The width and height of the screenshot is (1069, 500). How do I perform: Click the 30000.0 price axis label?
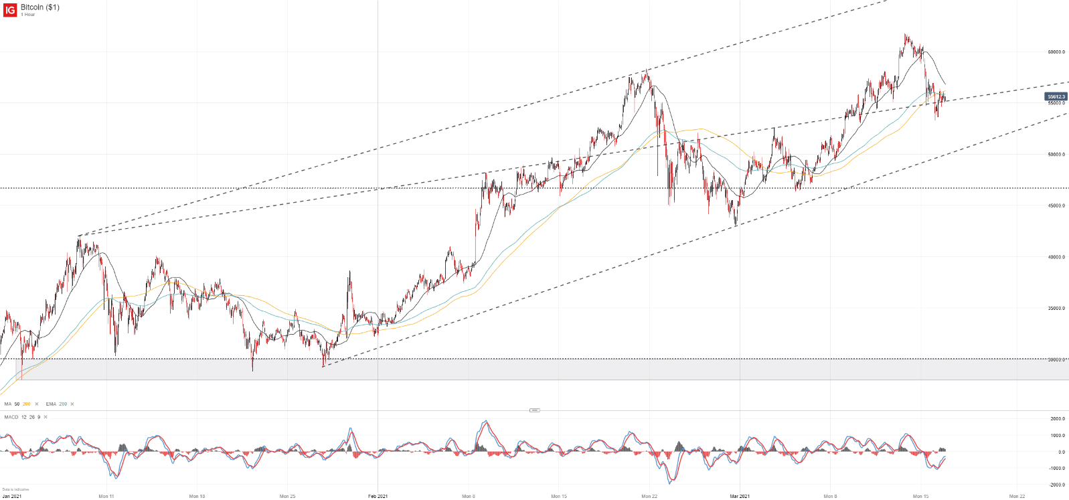[x=1056, y=360]
